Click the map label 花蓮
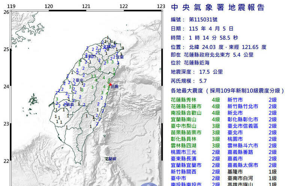The image size is (300, 186). [x=115, y=87]
